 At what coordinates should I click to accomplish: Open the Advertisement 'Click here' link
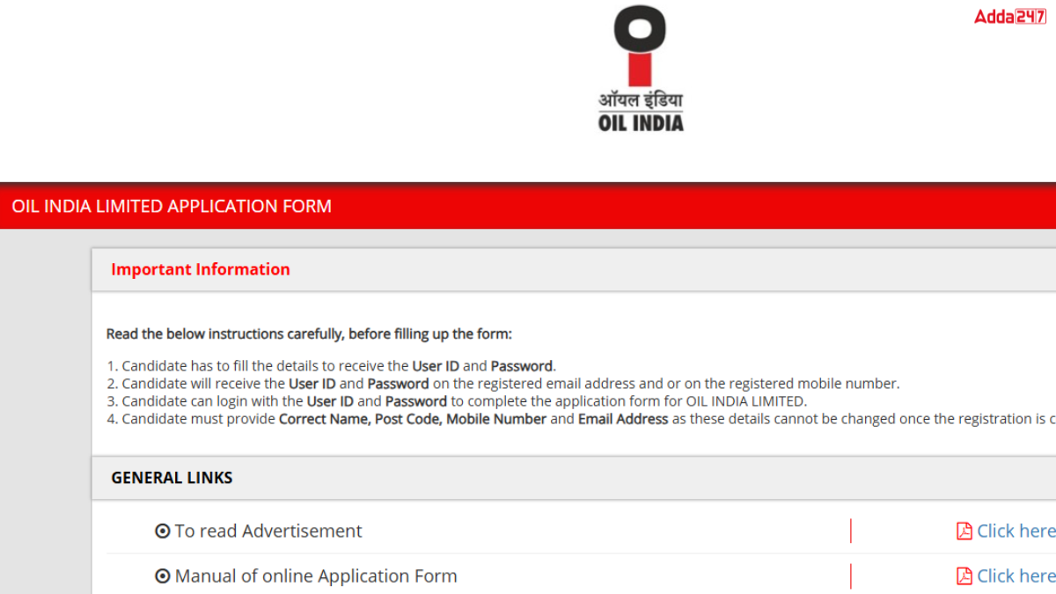tap(1016, 531)
